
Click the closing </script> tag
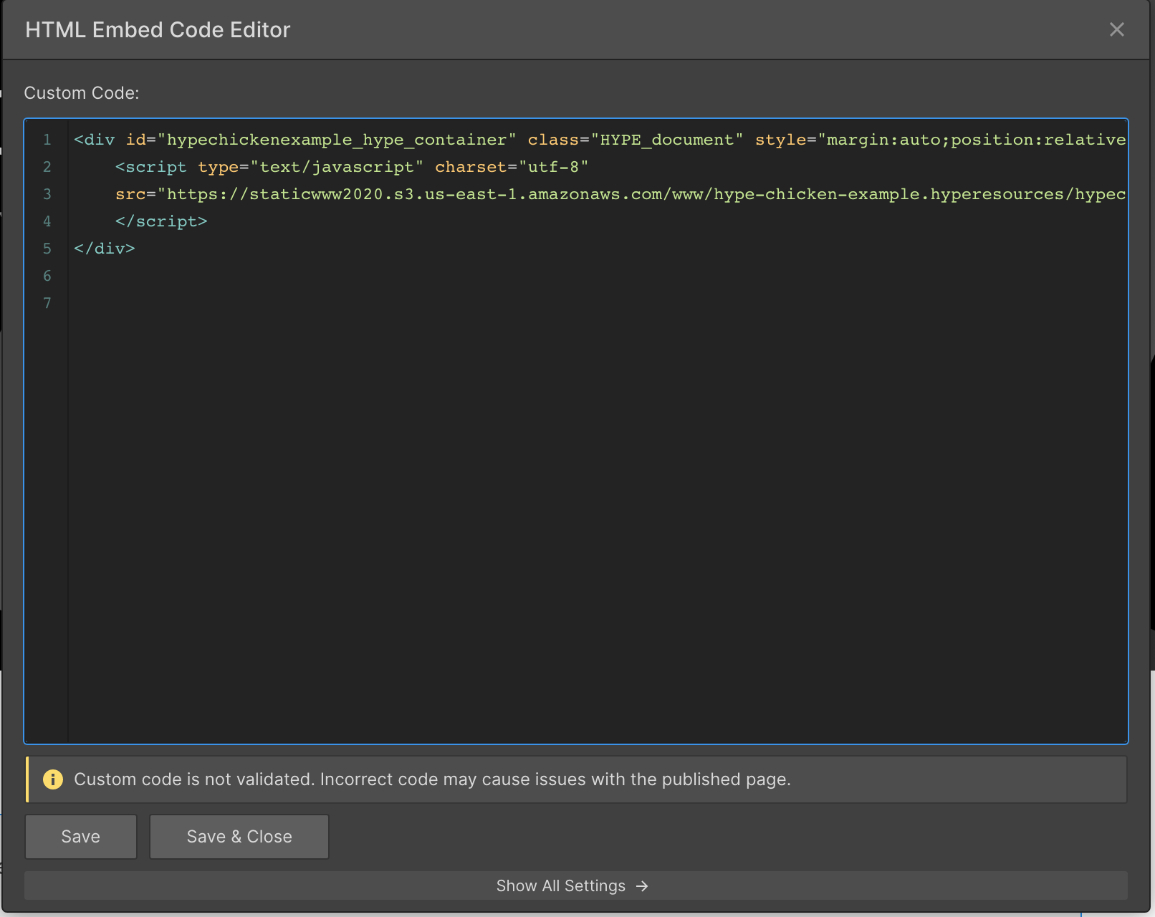point(161,221)
